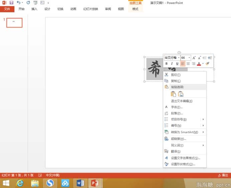Switch to the 切换 ribbon tab
The width and height of the screenshot is (231, 188).
click(60, 9)
